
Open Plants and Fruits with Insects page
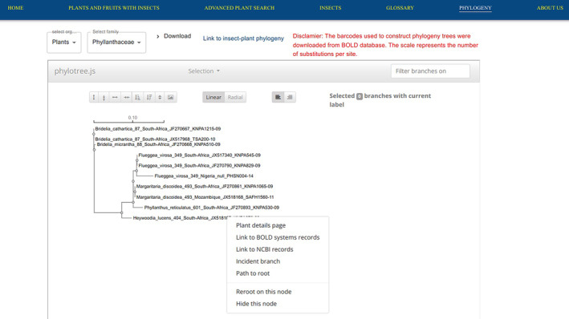(114, 7)
